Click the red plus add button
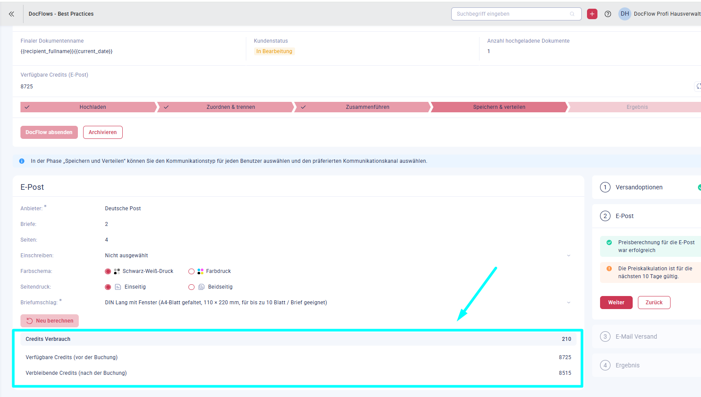The image size is (701, 397). (592, 14)
